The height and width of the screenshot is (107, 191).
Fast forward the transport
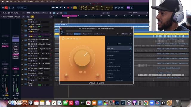pos(57,8)
